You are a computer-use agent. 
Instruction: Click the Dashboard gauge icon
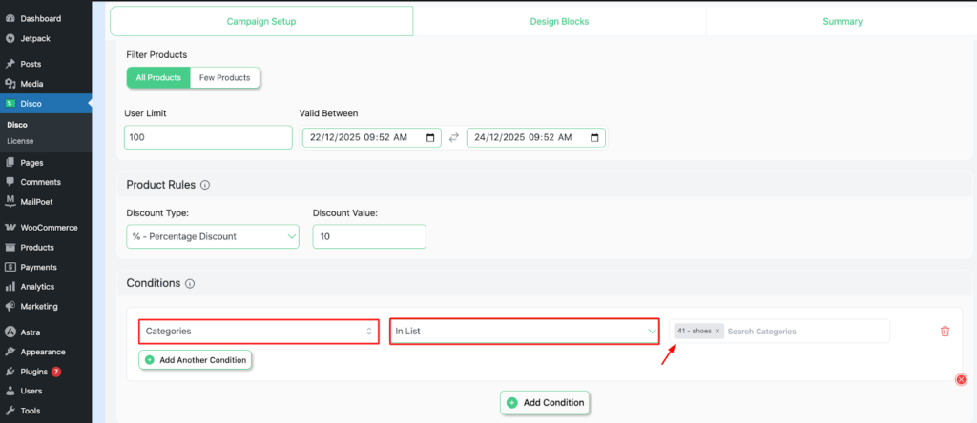tap(10, 19)
